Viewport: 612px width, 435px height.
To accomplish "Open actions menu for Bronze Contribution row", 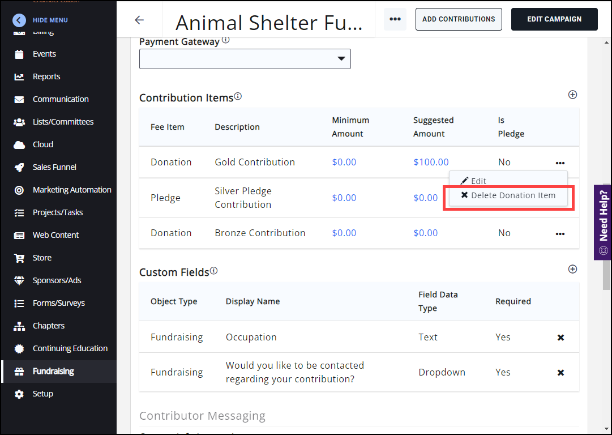I will pos(560,233).
